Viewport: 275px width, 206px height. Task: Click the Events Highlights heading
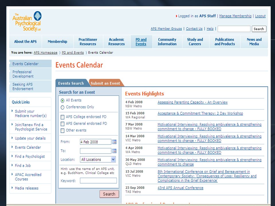pos(144,94)
